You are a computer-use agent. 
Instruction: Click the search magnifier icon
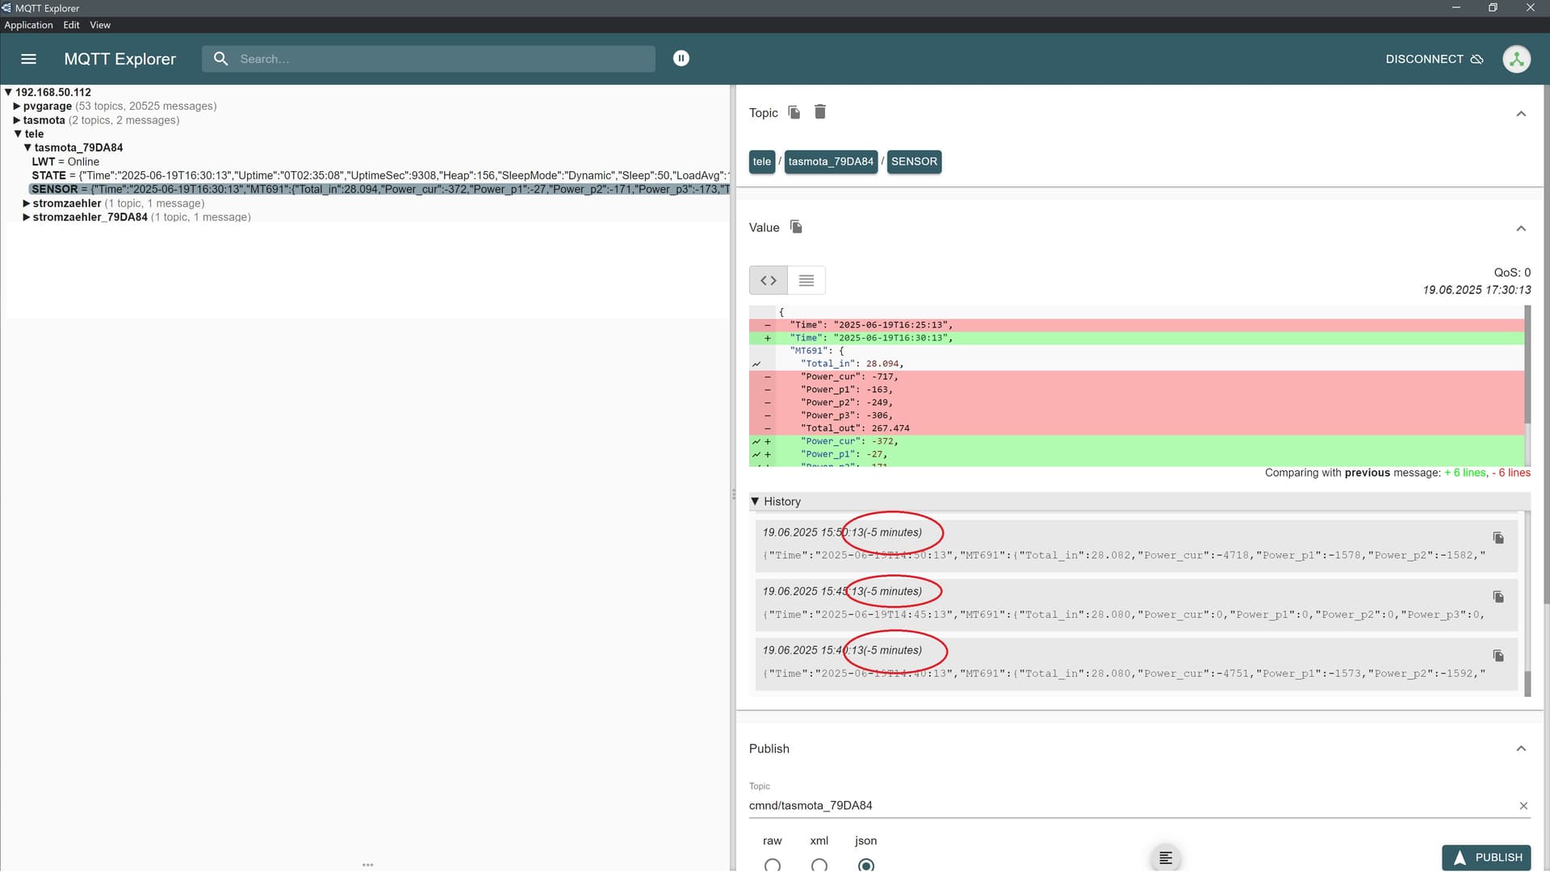220,59
